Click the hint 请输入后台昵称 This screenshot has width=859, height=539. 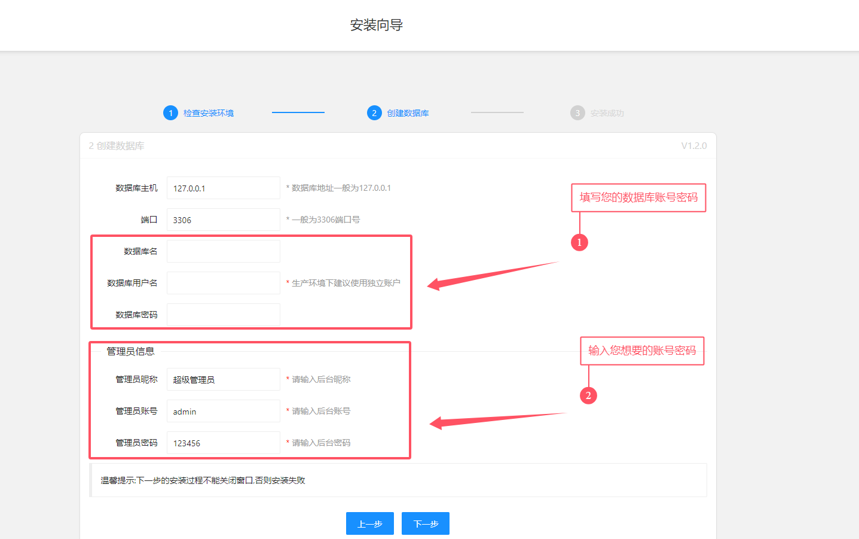[318, 379]
